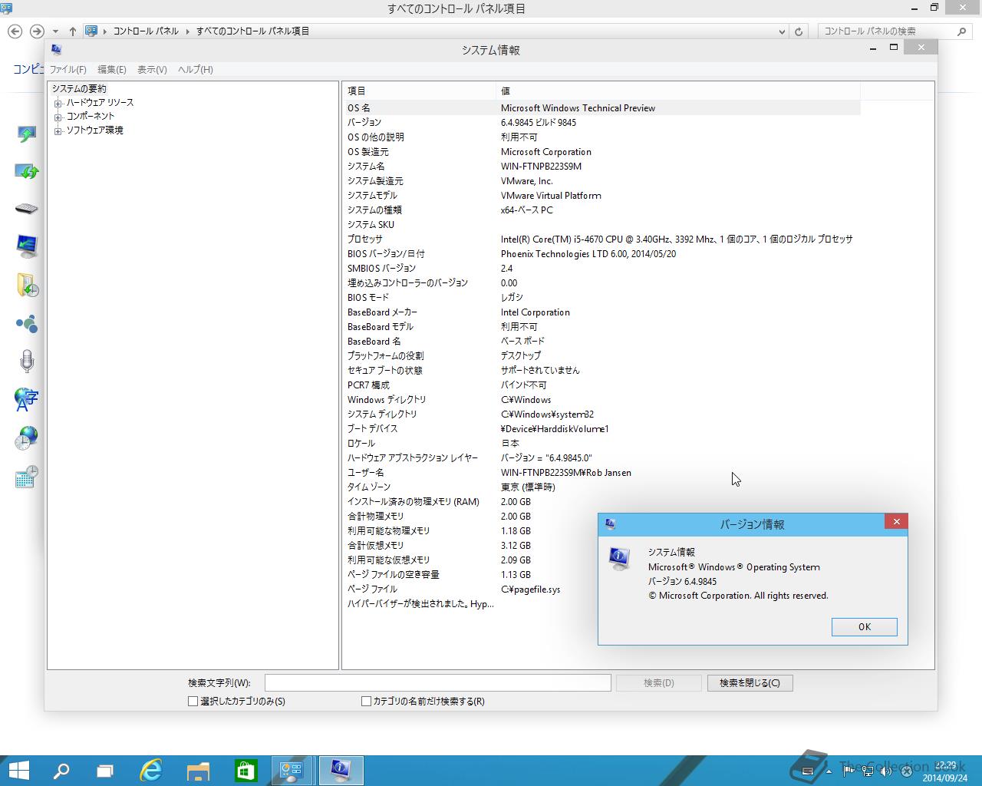Open ファイル(F) menu
The height and width of the screenshot is (786, 982).
point(68,70)
